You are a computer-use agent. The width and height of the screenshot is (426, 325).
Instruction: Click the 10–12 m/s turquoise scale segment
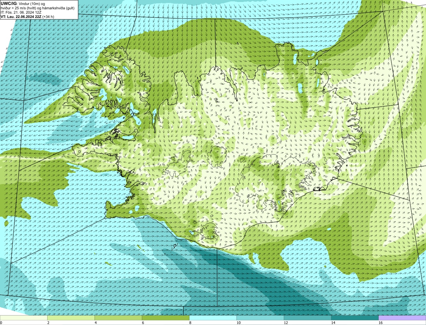(x=260, y=318)
